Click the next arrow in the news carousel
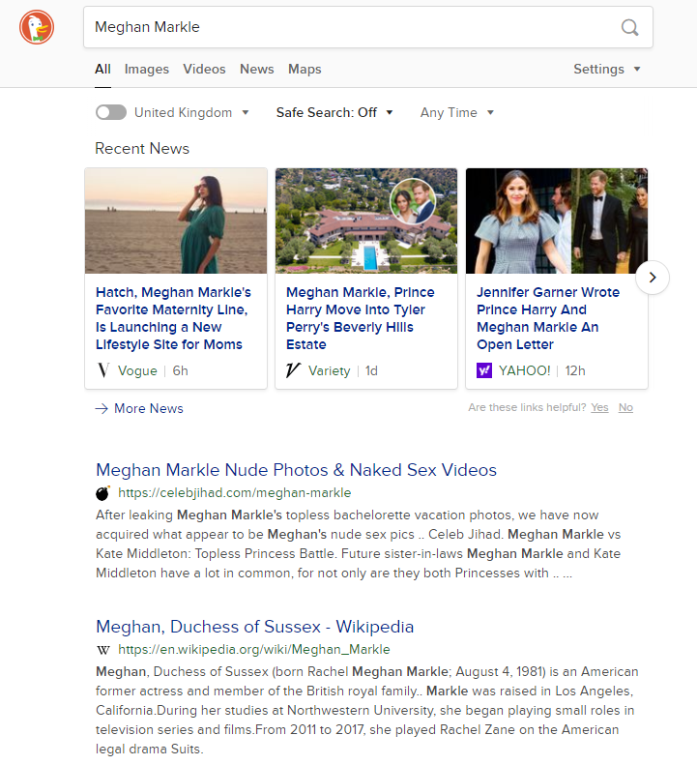Image resolution: width=697 pixels, height=765 pixels. coord(653,278)
